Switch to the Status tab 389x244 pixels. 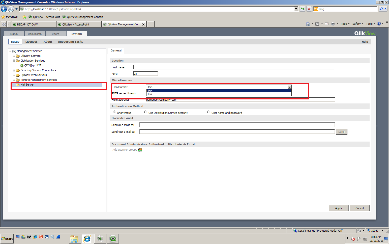pyautogui.click(x=14, y=34)
